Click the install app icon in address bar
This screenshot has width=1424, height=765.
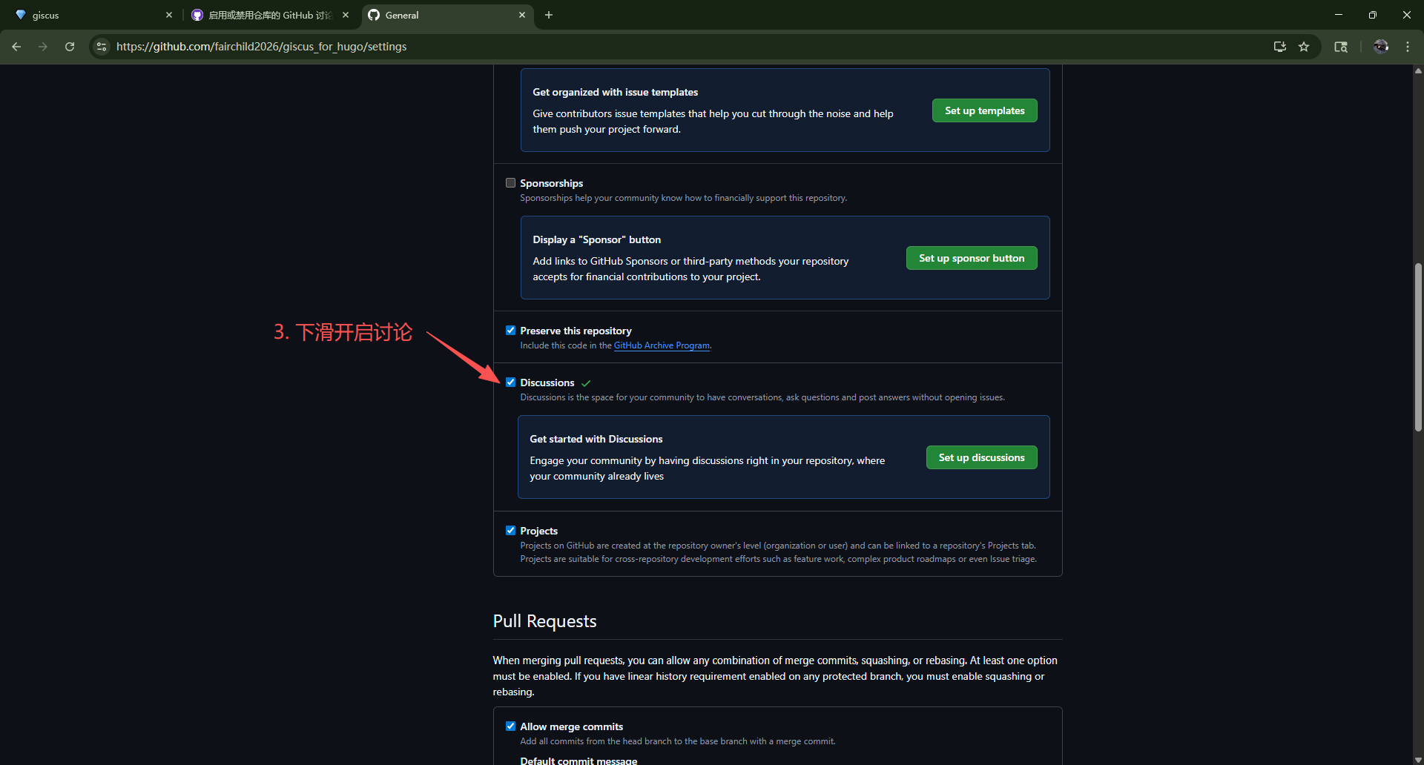1279,47
